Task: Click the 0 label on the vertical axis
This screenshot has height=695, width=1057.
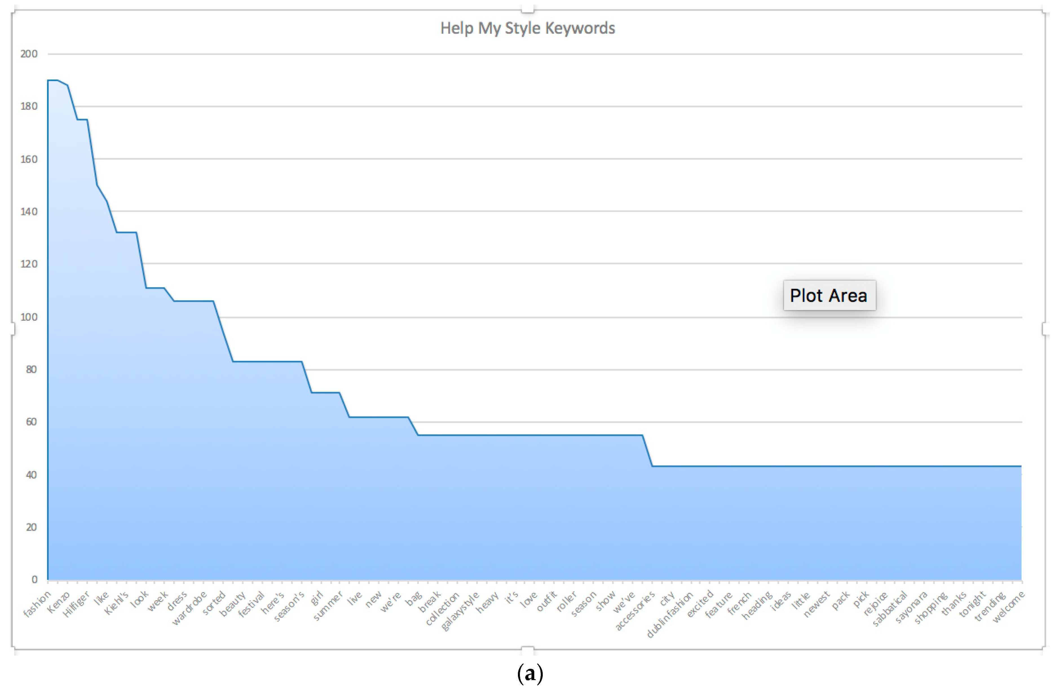Action: pyautogui.click(x=34, y=580)
